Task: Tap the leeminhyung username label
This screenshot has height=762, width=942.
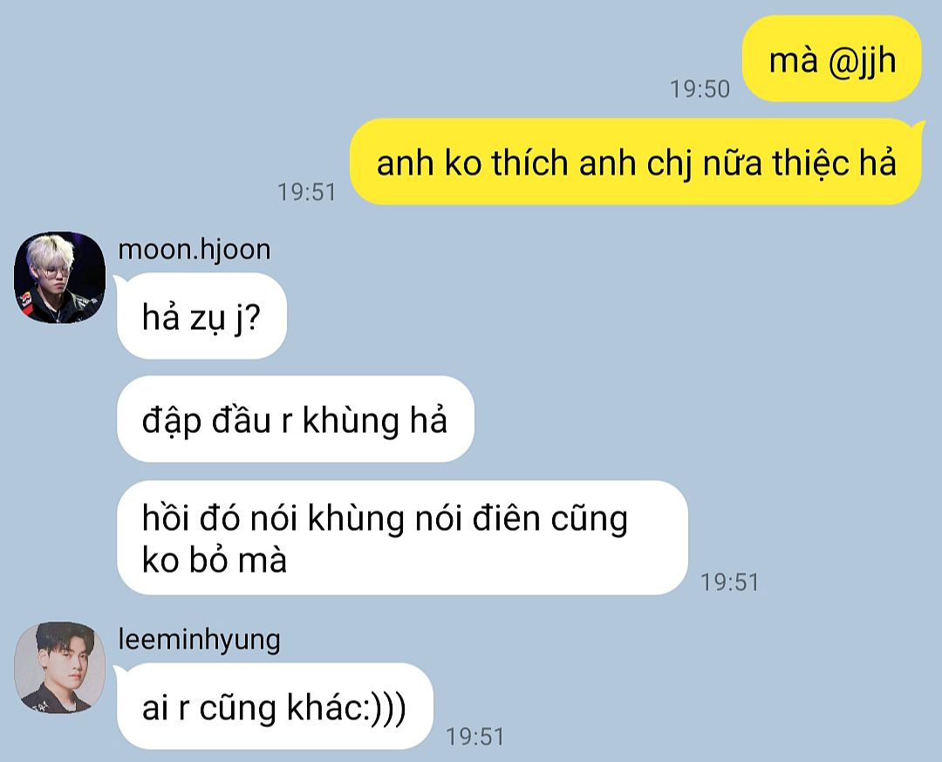Action: pyautogui.click(x=199, y=639)
